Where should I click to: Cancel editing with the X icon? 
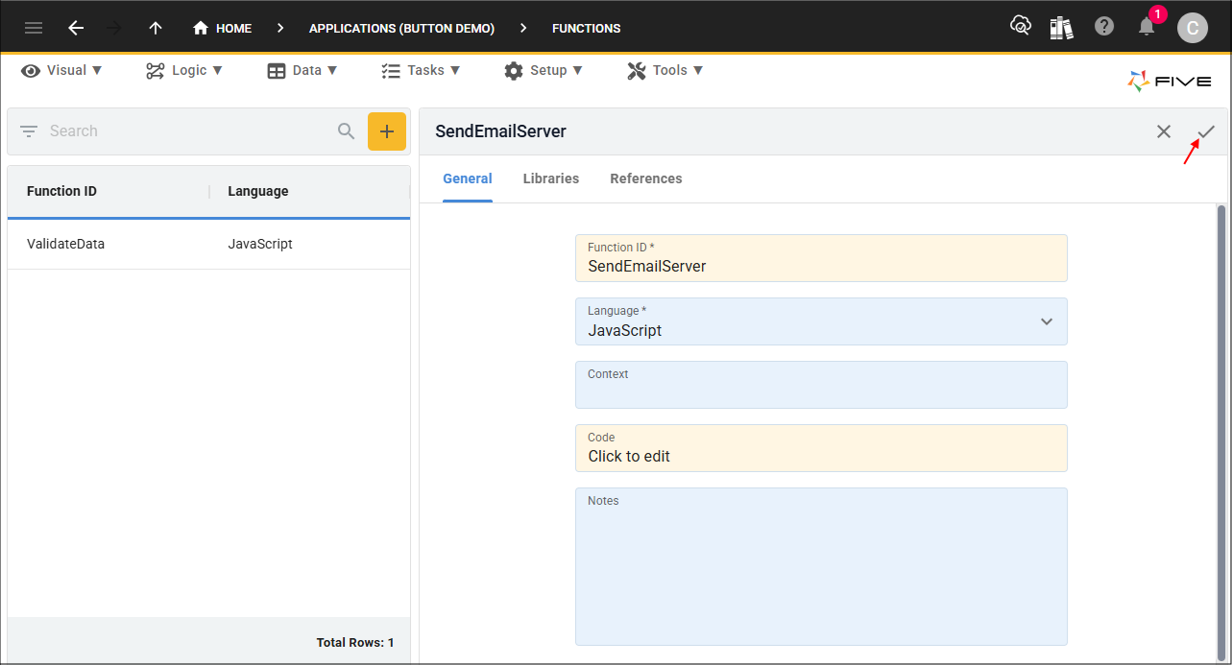[x=1164, y=131]
